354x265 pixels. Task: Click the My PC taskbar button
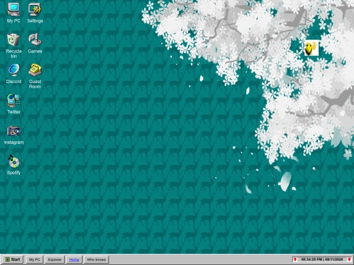click(x=35, y=260)
